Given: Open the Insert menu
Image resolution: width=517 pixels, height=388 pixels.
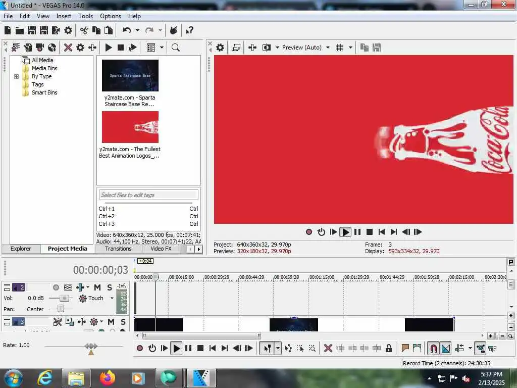Looking at the screenshot, I should 64,16.
